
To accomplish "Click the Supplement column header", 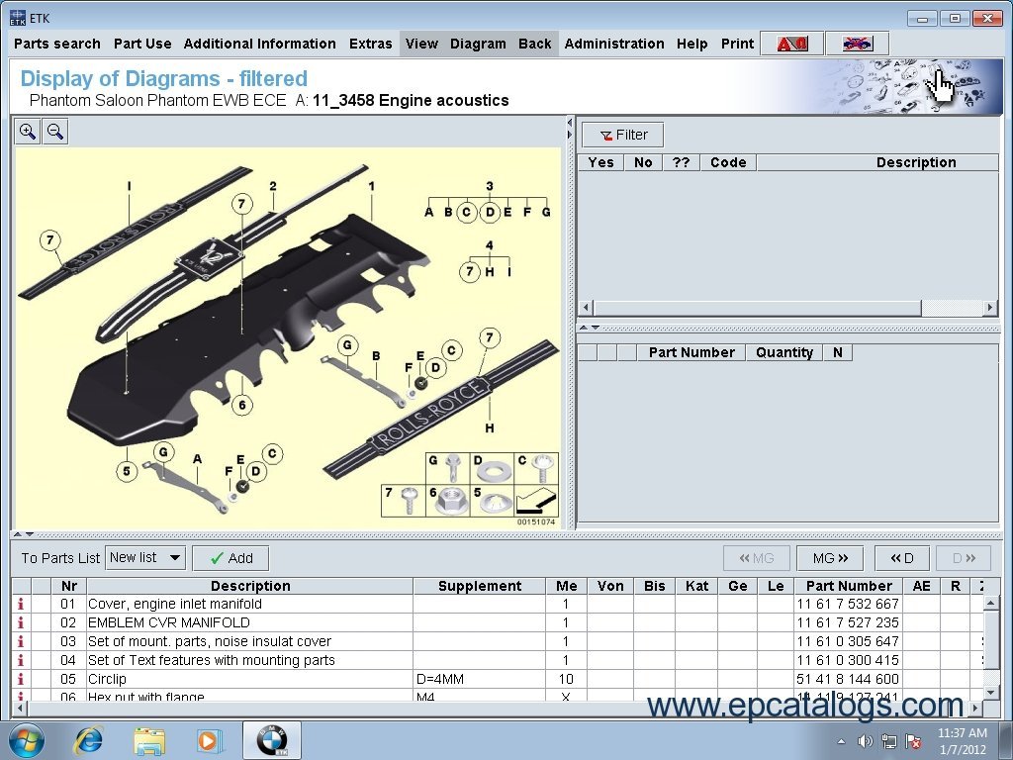I will coord(480,586).
